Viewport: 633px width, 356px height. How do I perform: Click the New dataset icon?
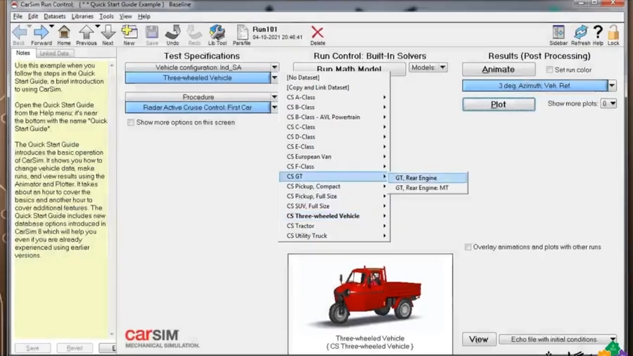point(129,35)
